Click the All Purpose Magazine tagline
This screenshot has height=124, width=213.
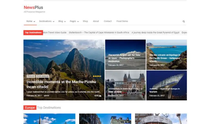[34, 12]
